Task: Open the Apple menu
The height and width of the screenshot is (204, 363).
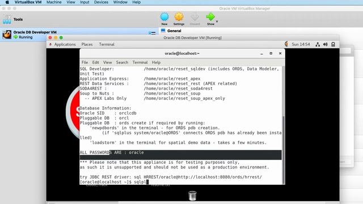Action: coord(7,2)
